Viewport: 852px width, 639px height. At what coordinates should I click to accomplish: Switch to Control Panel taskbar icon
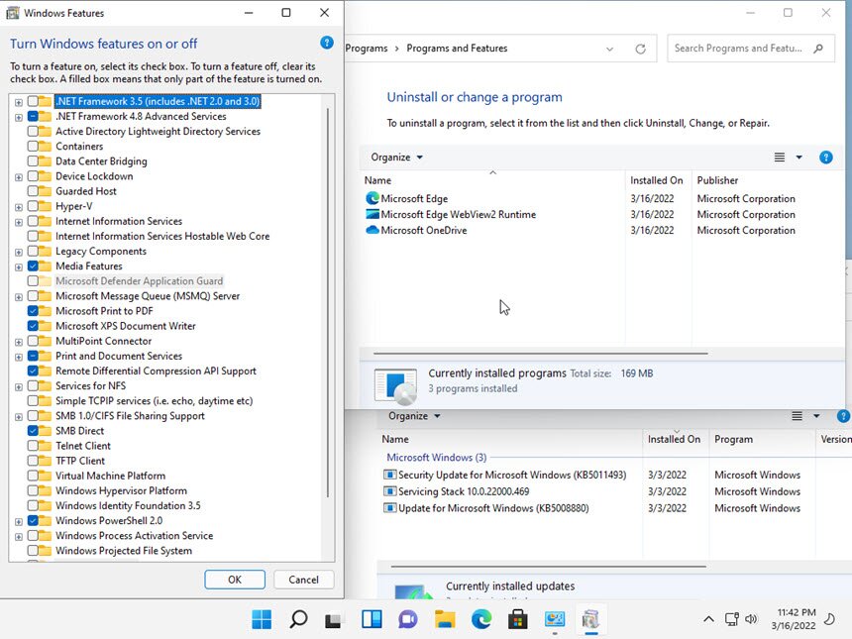click(x=555, y=619)
